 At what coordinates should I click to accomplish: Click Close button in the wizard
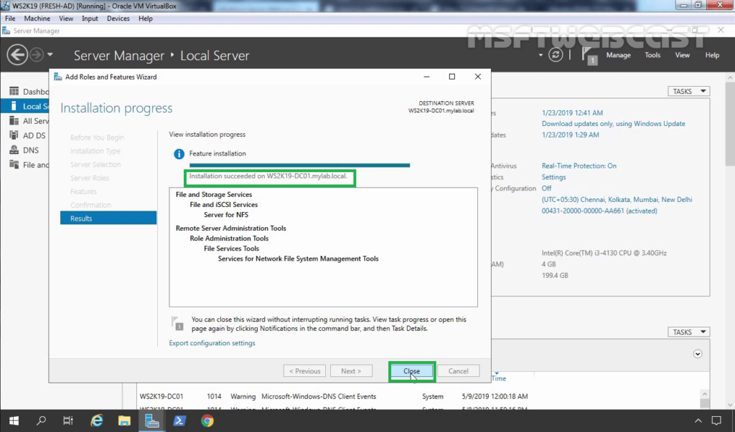[x=411, y=371]
